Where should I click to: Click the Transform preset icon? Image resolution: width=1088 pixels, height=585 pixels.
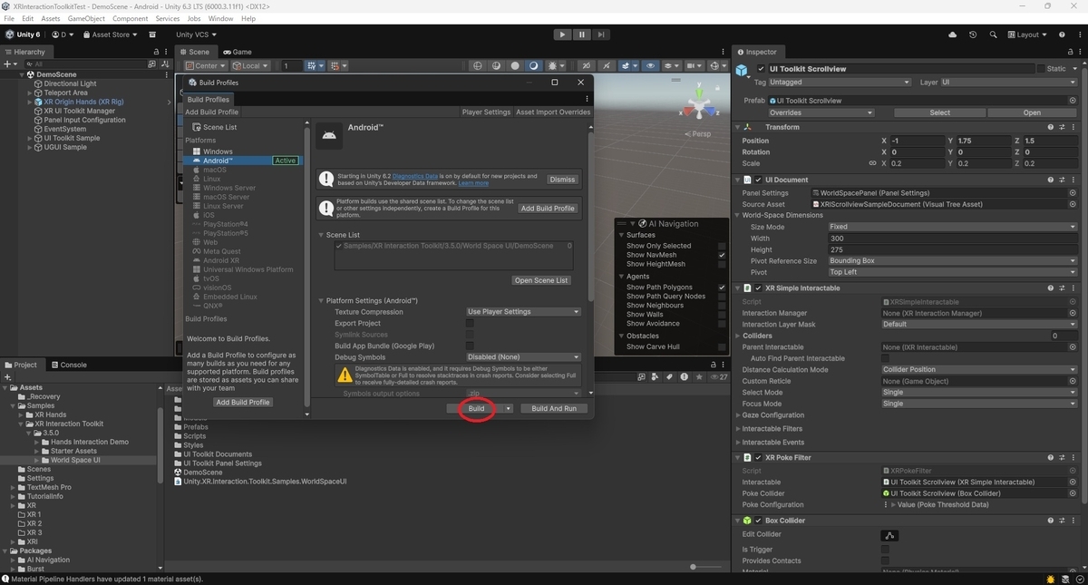point(1062,127)
